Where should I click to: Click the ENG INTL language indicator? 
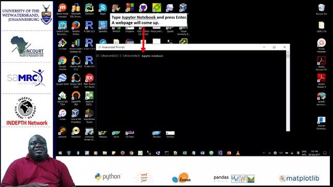[x=304, y=153]
